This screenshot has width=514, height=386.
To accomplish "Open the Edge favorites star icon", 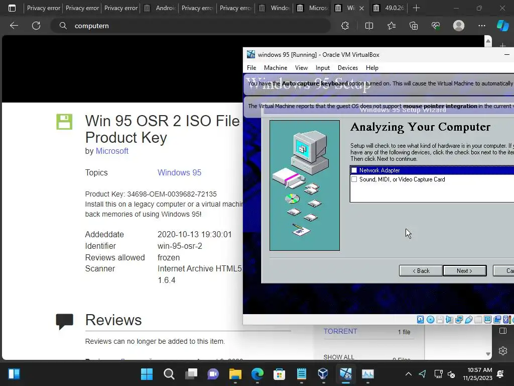I will 392,26.
